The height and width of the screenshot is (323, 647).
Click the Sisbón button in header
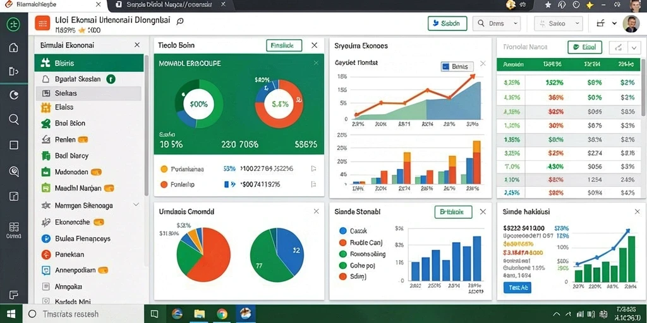point(447,23)
